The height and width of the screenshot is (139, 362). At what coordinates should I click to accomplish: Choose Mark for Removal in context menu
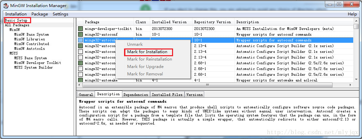145,74
